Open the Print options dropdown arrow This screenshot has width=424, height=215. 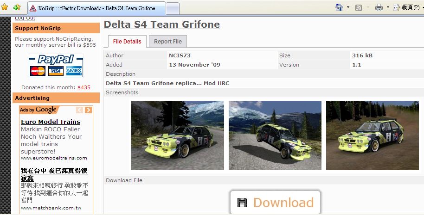click(x=387, y=7)
